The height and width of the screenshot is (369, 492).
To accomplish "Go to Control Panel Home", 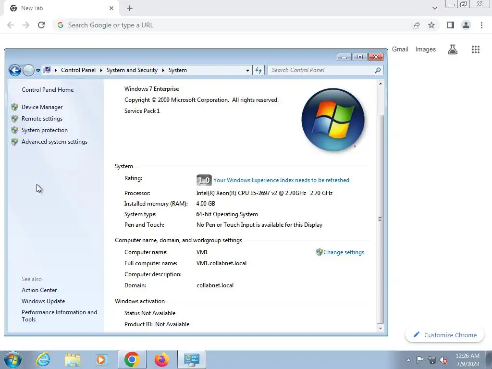I will click(x=48, y=90).
